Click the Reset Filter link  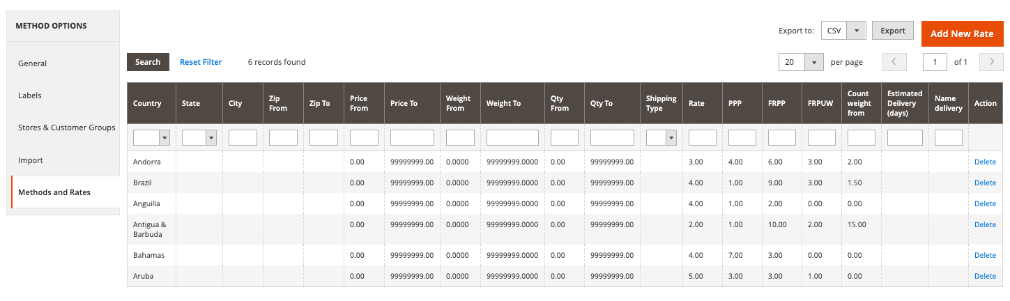[201, 62]
